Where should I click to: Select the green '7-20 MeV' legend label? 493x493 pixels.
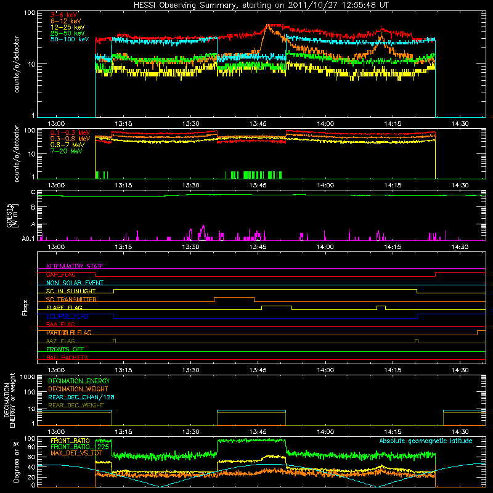[66, 151]
